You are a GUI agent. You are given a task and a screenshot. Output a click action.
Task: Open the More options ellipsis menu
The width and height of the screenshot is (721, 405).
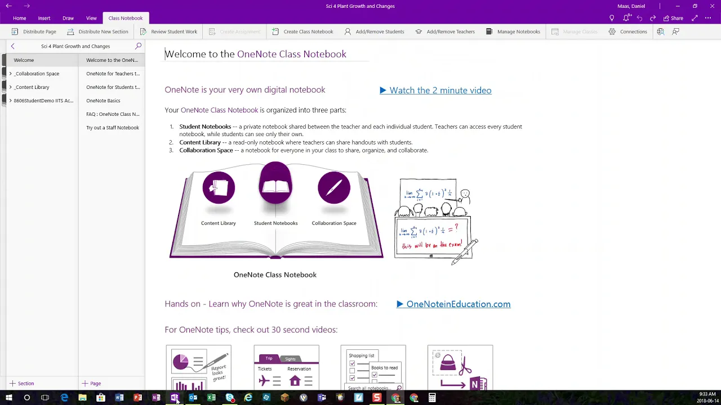tap(708, 18)
